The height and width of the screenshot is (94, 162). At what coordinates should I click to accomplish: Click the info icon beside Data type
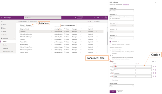(117, 23)
